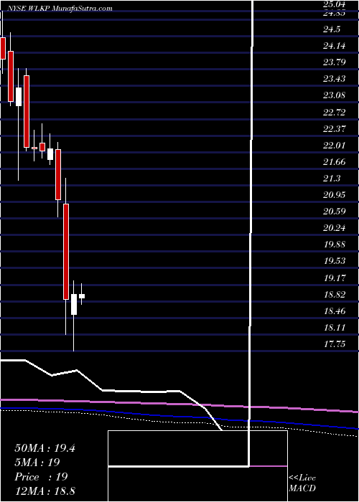The height and width of the screenshot is (502, 359).
Task: Select the 21.66 price axis label
Action: [335, 161]
